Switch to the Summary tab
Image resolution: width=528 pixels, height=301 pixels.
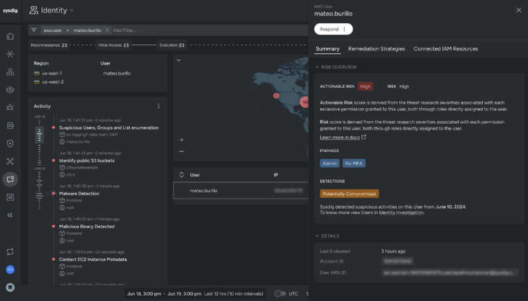tap(327, 49)
